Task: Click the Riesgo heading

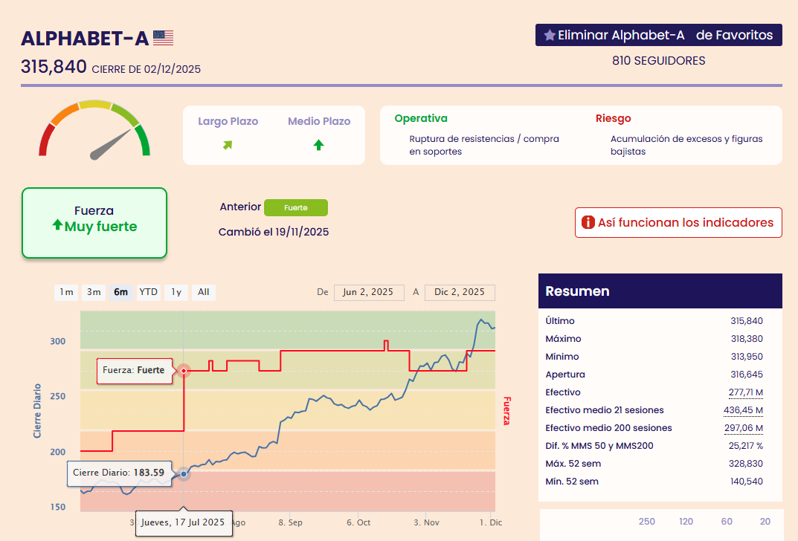Action: click(x=614, y=118)
